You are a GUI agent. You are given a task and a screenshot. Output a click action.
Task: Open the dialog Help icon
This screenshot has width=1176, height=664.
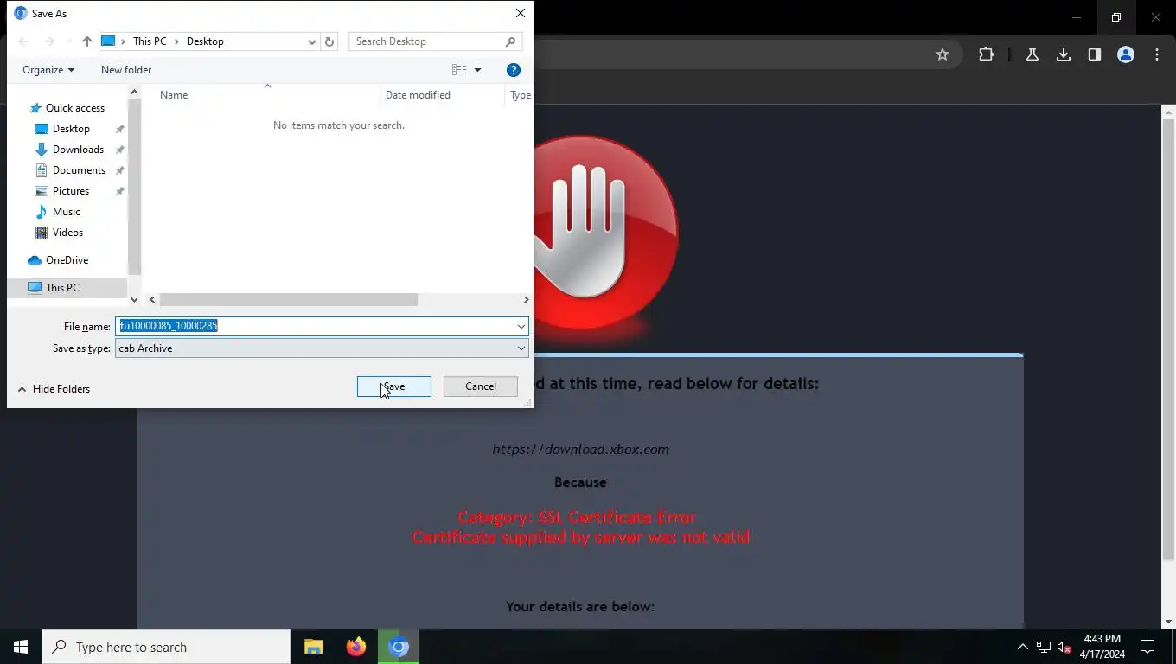pos(513,70)
